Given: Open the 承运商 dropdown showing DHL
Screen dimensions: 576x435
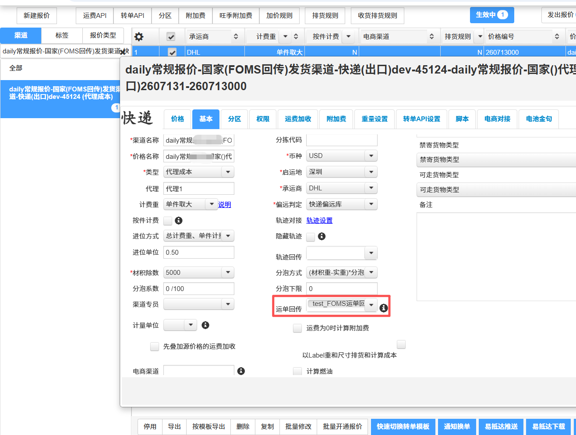Looking at the screenshot, I should (x=342, y=188).
